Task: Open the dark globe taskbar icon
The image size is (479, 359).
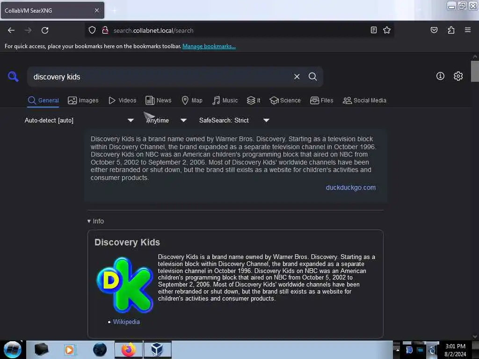Action: tap(100, 350)
